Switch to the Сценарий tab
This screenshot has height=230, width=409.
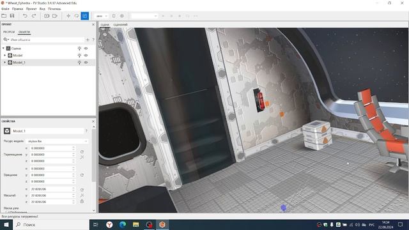pos(120,25)
